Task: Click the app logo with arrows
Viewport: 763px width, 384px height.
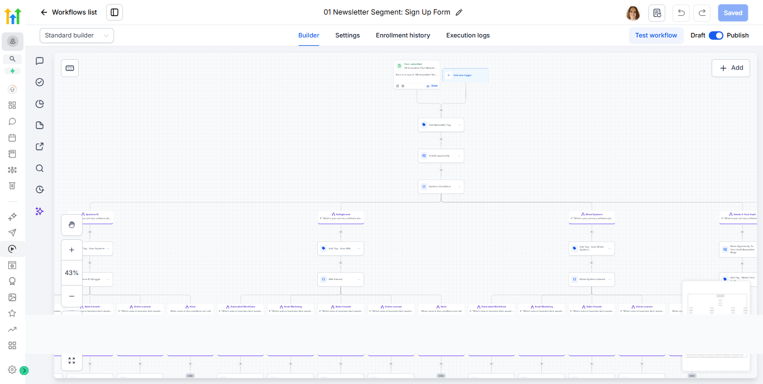Action: 12,16
